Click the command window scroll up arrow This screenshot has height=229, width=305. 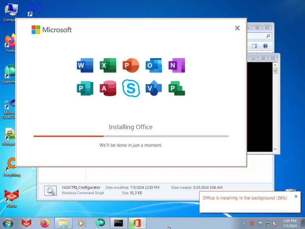(275, 65)
